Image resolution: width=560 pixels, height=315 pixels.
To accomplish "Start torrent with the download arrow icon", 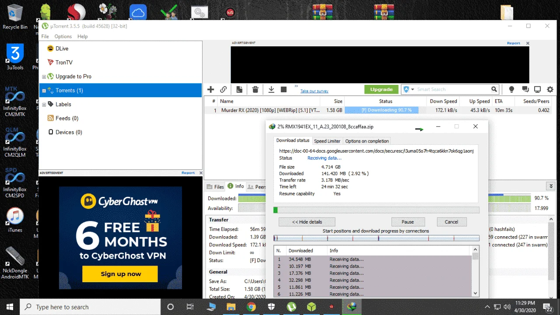I will pos(271,89).
